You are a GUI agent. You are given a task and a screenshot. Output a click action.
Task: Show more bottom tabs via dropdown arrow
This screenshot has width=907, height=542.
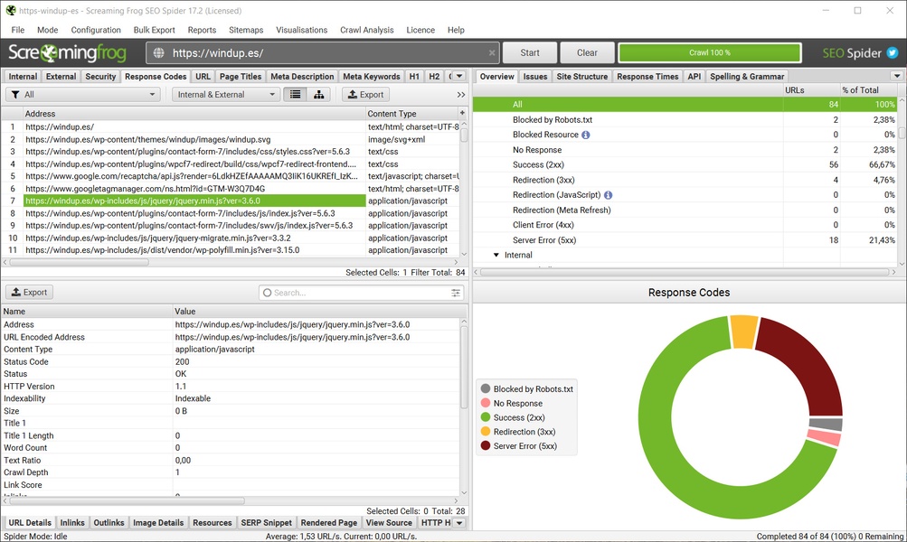pyautogui.click(x=459, y=523)
